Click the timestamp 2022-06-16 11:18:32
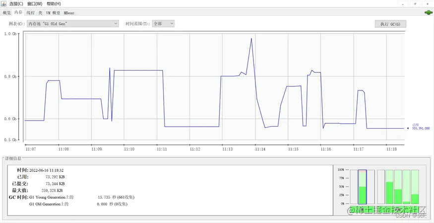434x223 pixels. (46, 170)
